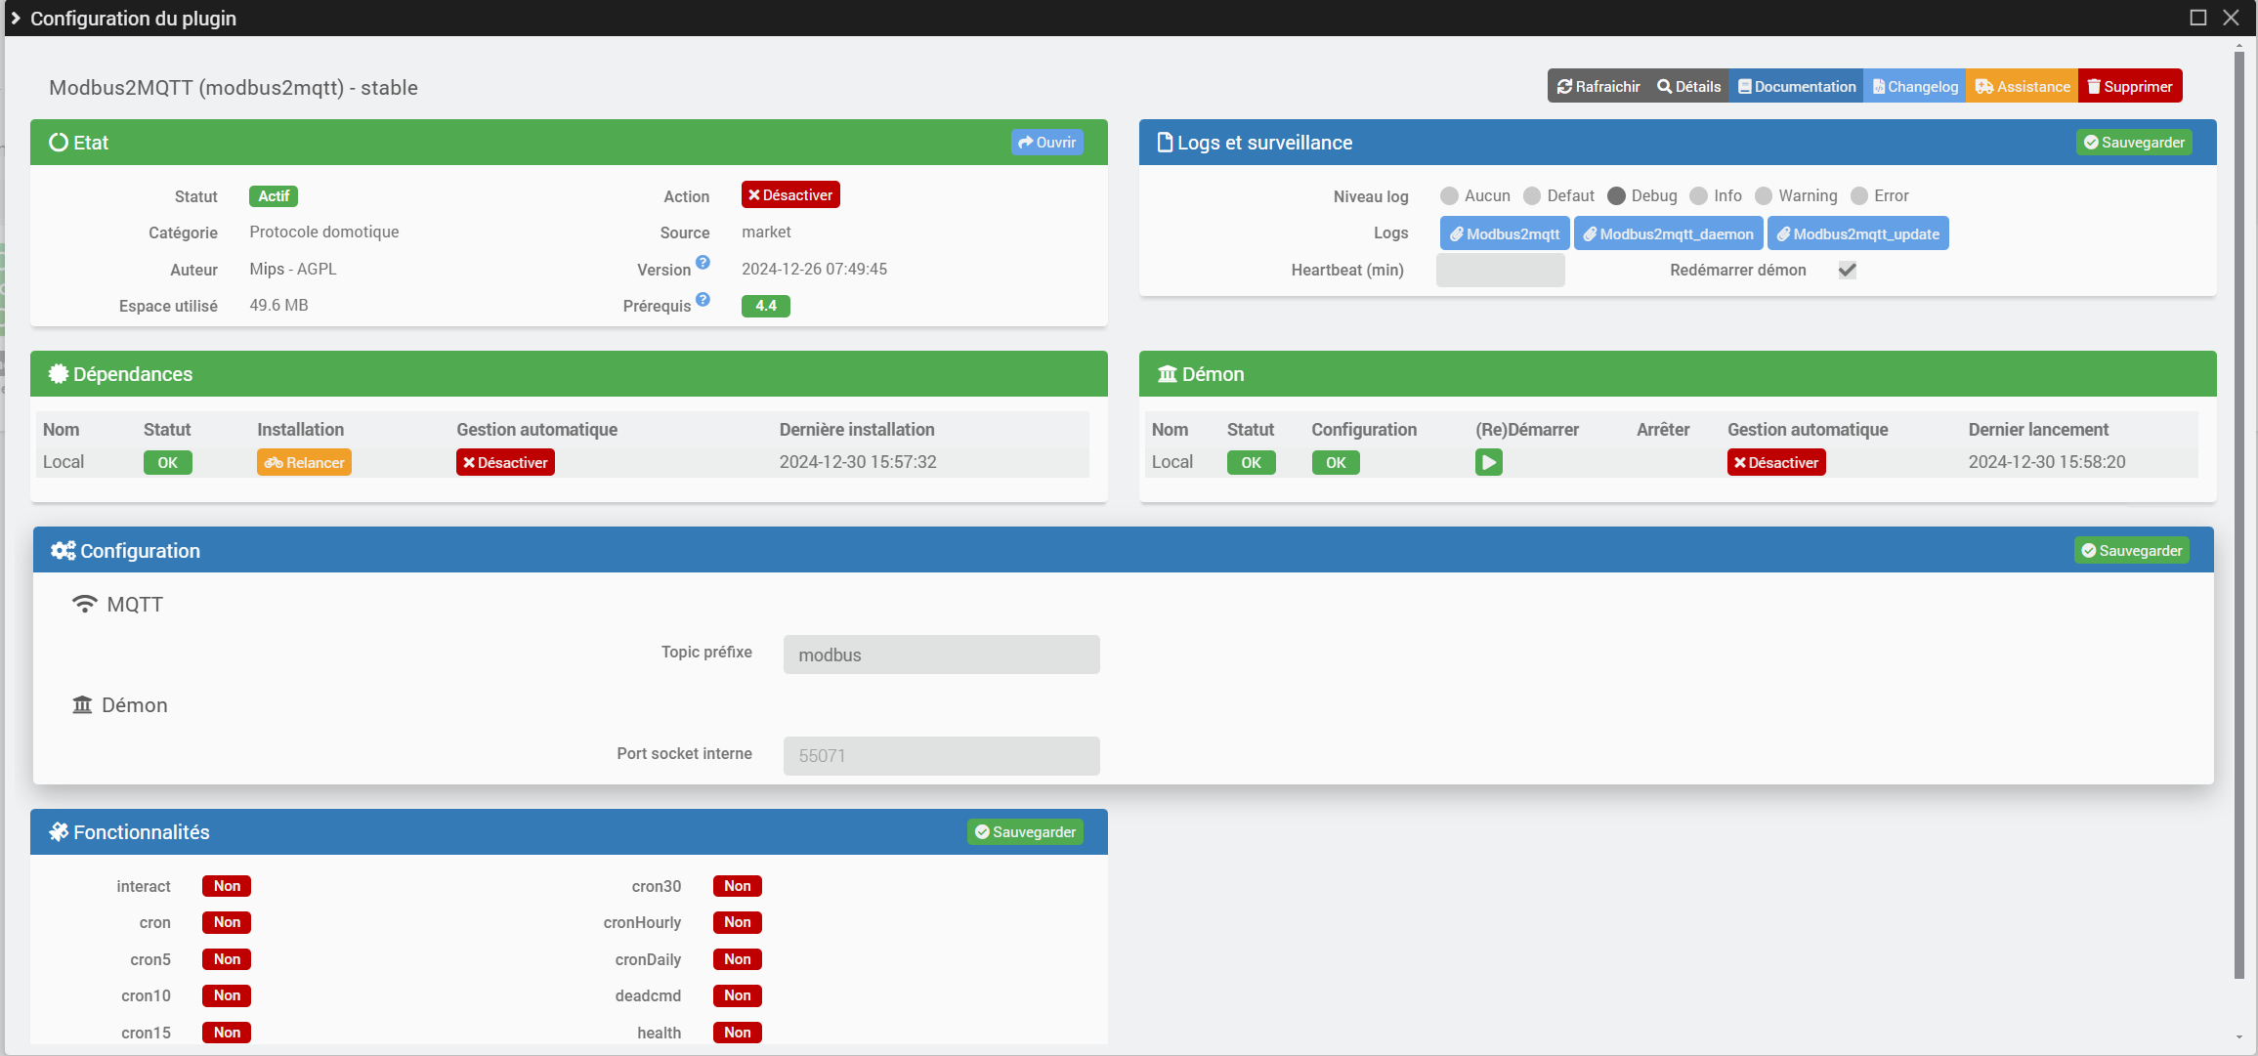Open the Détails button
This screenshot has height=1056, width=2258.
click(x=1688, y=86)
